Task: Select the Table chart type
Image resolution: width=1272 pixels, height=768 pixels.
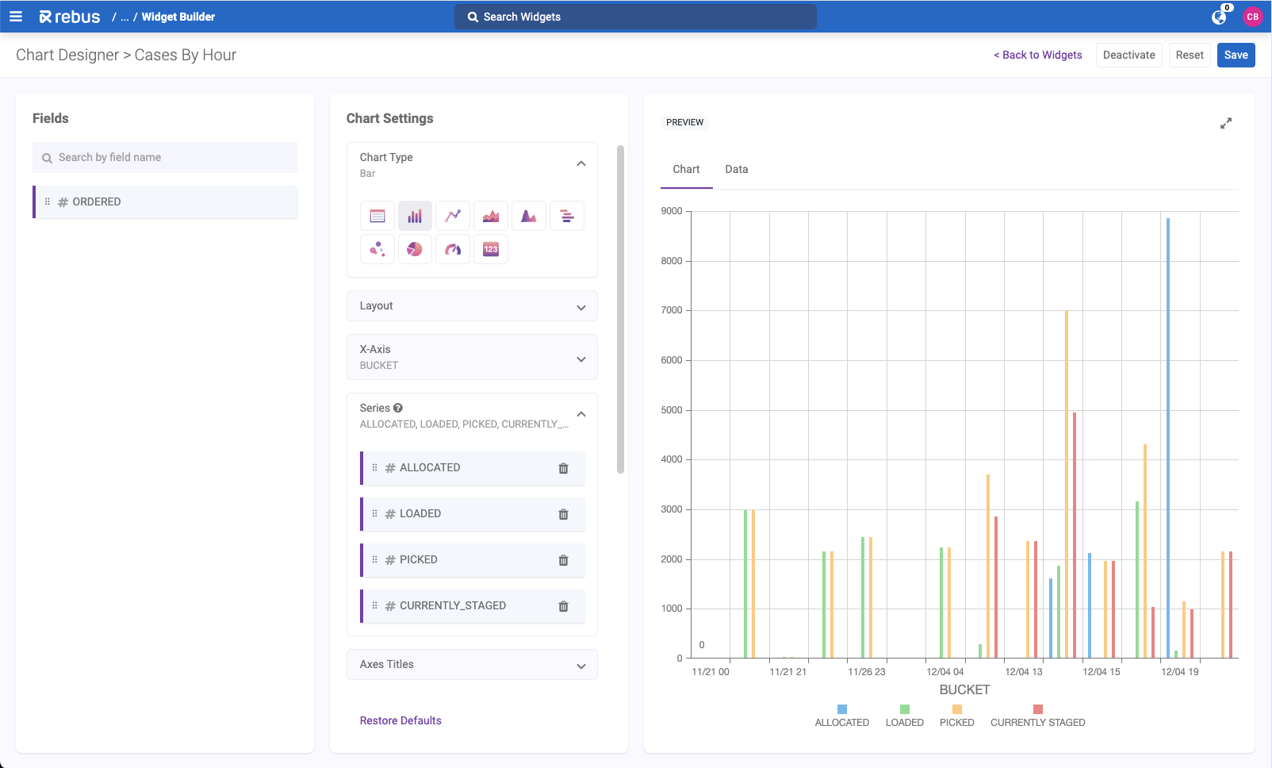Action: [x=377, y=216]
